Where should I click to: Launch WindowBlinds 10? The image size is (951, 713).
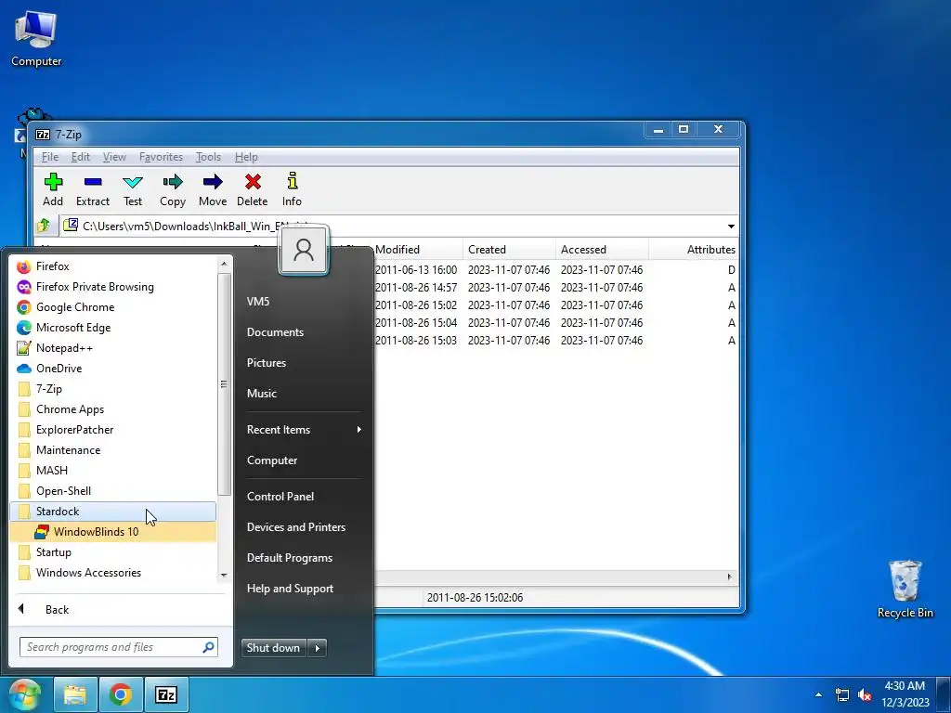click(x=112, y=532)
